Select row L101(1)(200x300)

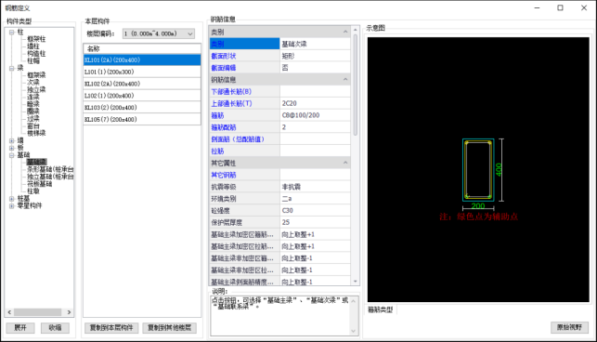142,72
